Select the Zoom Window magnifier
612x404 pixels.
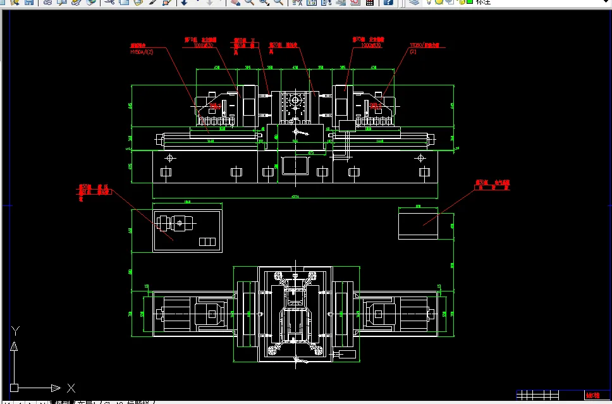[264, 3]
